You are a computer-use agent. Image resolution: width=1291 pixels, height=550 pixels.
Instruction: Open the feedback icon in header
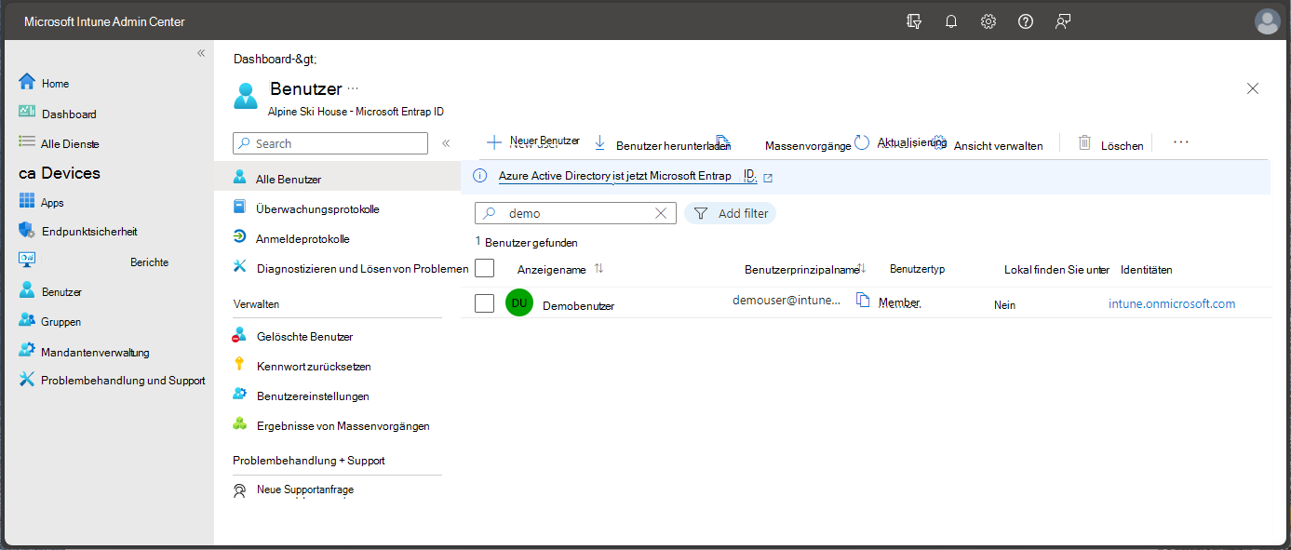pos(1062,21)
